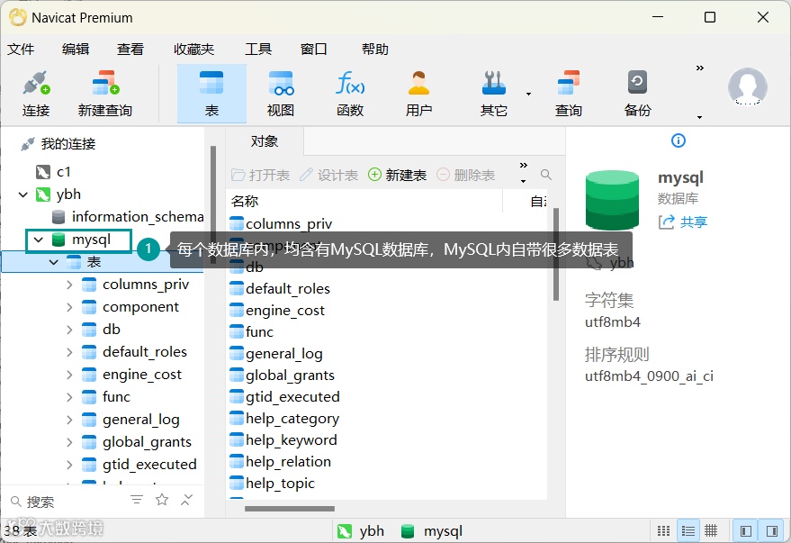
Task: Open the 编辑 menu
Action: pyautogui.click(x=76, y=49)
